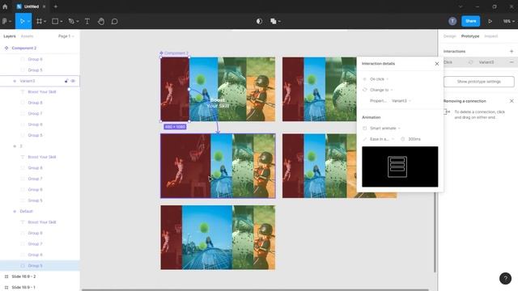Viewport: 518px width, 291px height.
Task: Open the Variant3 property value dropdown
Action: (x=401, y=100)
